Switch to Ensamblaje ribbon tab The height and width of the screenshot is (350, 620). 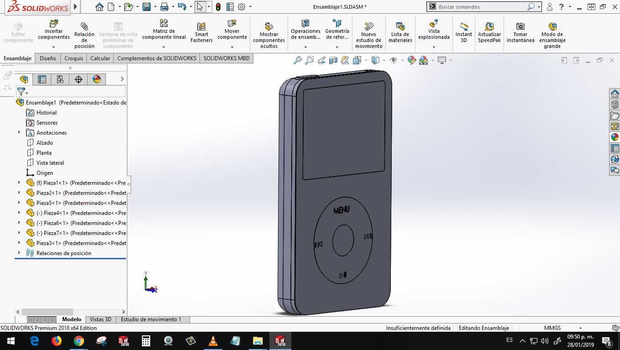[17, 58]
